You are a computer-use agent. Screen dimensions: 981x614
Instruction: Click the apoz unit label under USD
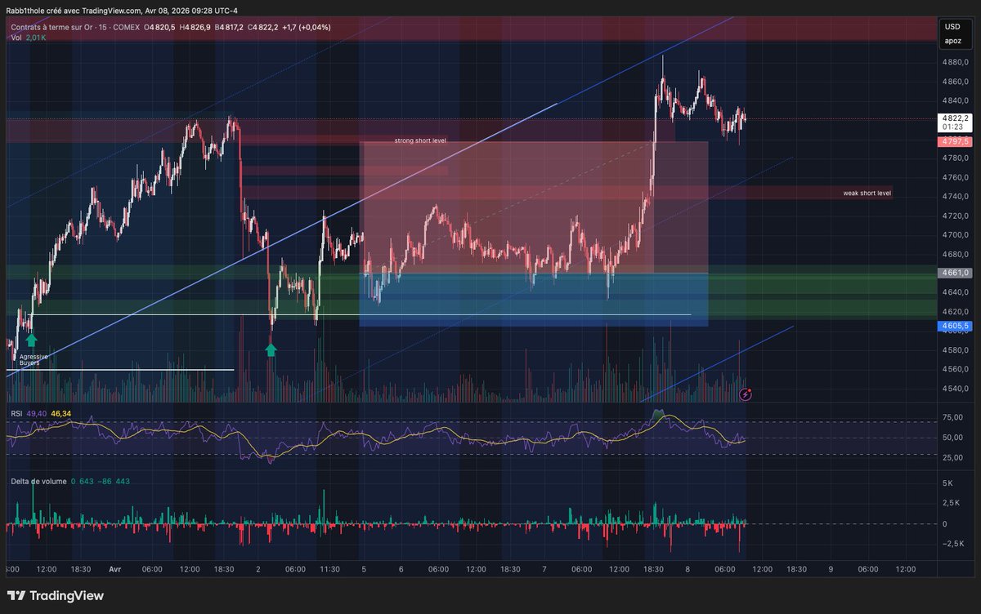953,40
